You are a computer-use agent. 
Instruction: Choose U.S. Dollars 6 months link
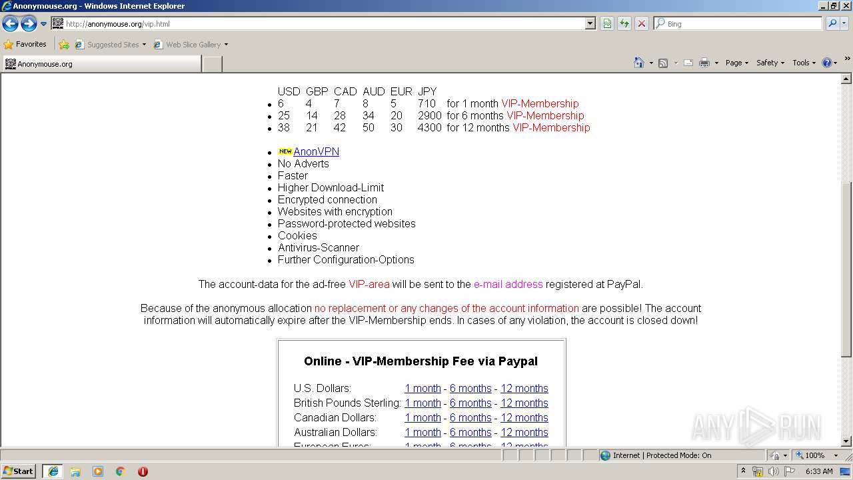(470, 388)
